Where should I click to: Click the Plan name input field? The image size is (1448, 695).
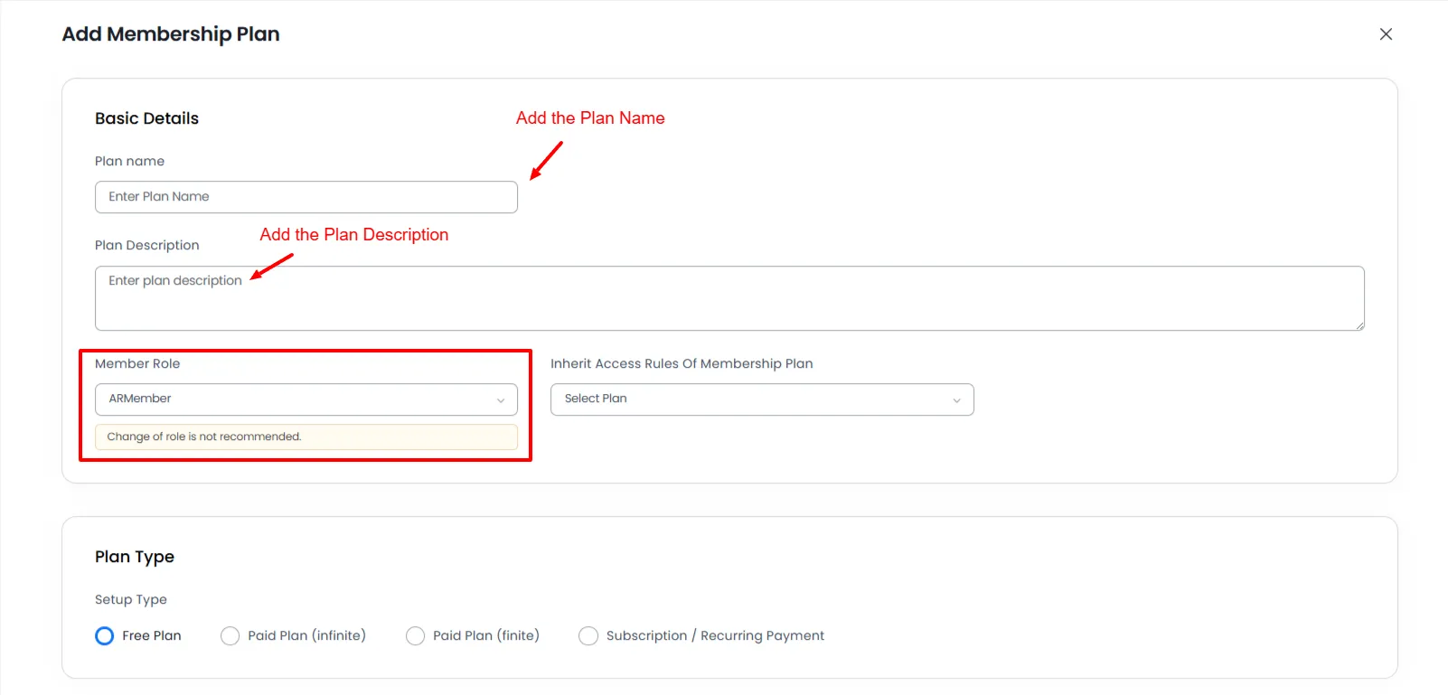(306, 197)
